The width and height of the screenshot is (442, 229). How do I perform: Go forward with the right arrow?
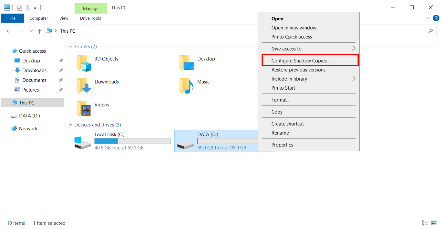21,31
